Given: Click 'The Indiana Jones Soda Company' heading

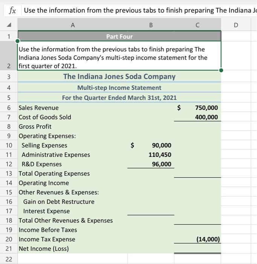Looking at the screenshot, I should coord(119,77).
